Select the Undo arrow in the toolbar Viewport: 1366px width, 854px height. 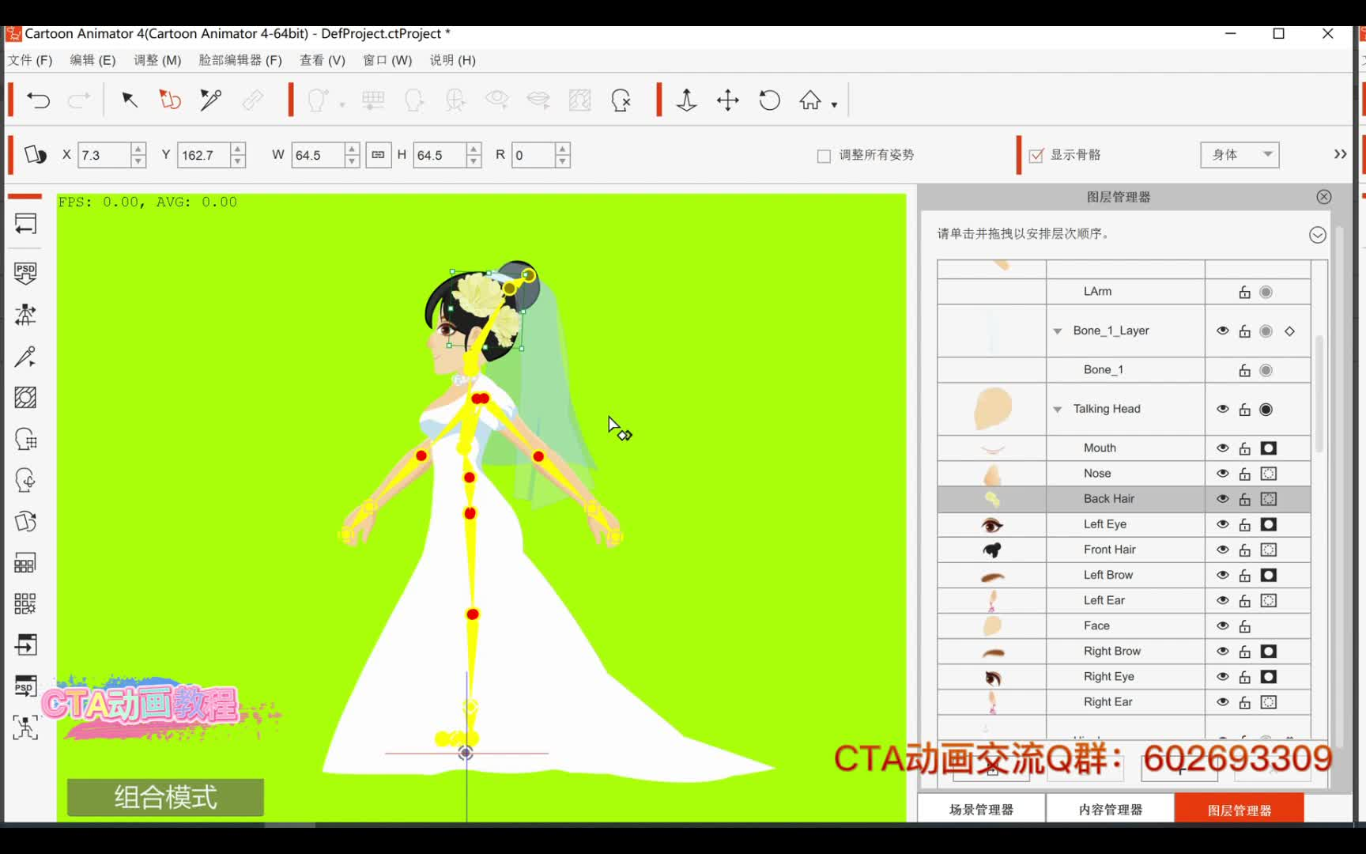[38, 100]
